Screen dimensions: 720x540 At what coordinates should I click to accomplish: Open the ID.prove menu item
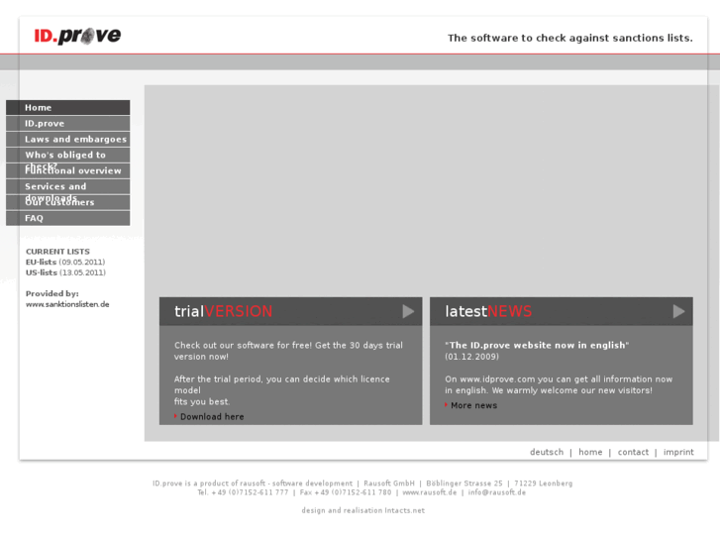pos(68,123)
